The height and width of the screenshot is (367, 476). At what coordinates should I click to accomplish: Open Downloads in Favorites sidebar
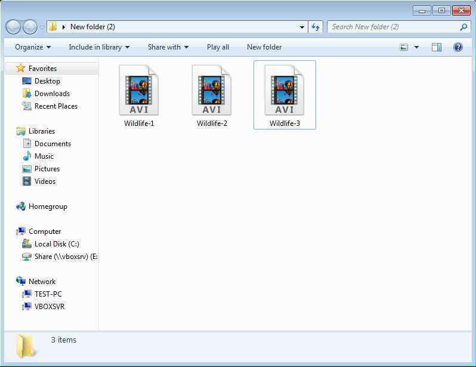52,94
